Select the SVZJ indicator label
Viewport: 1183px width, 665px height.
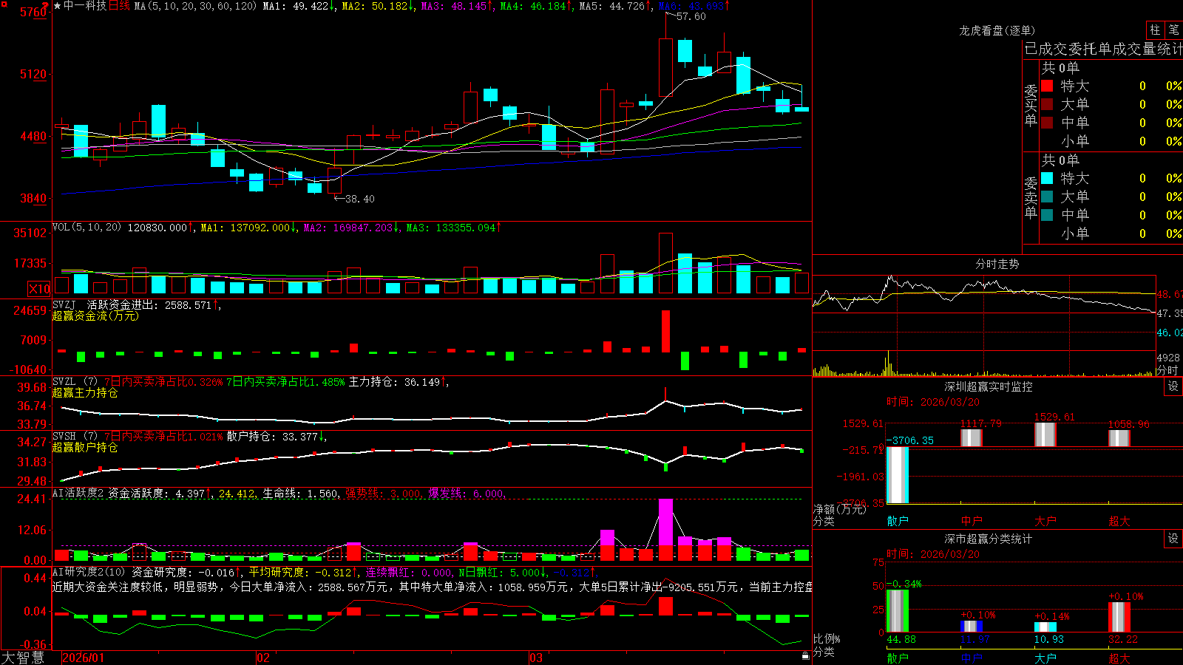64,304
